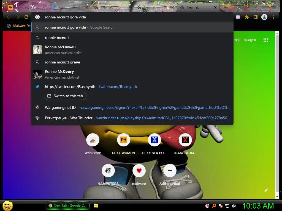The image size is (282, 211).
Task: Click the page scrollbar down arrow
Action: (x=277, y=197)
